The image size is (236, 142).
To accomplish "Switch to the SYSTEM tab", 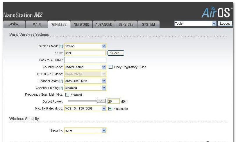I will pyautogui.click(x=149, y=24).
